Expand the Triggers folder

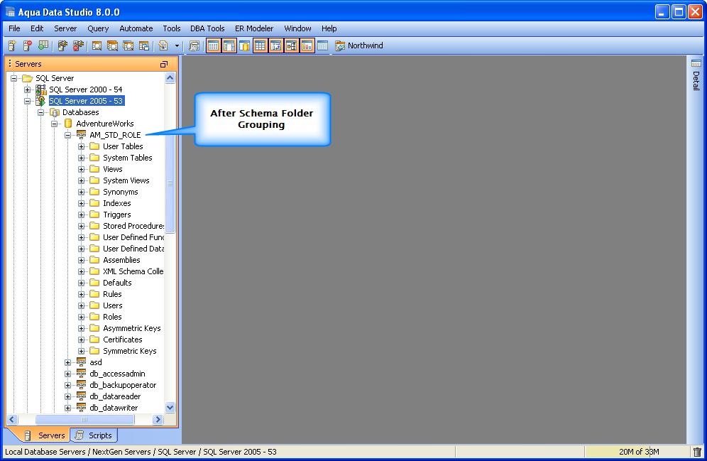pyautogui.click(x=82, y=215)
